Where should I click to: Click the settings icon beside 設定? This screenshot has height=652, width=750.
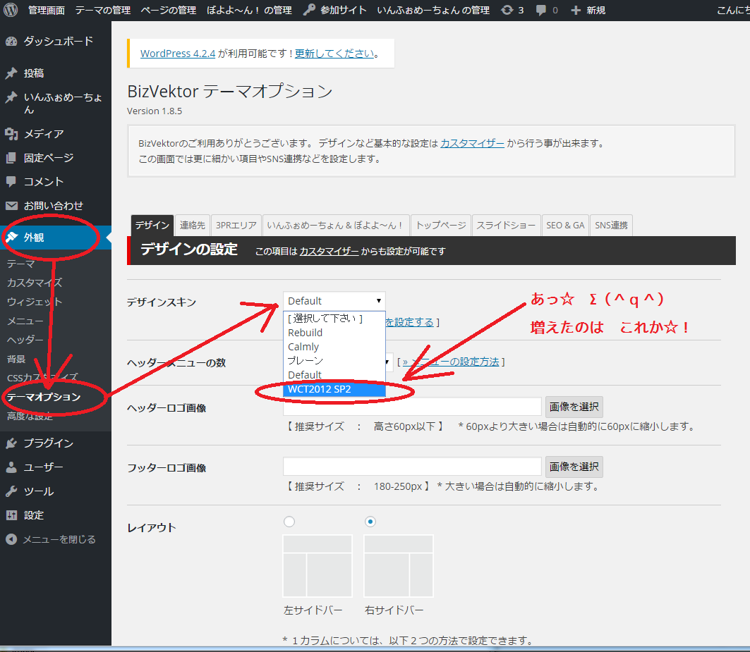pos(11,515)
